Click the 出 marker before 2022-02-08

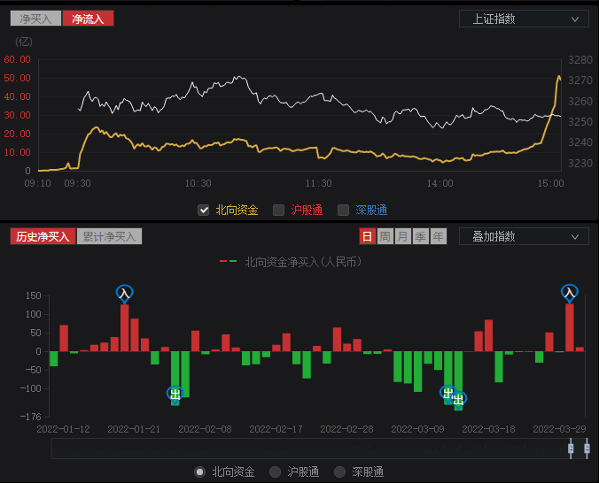click(x=175, y=395)
